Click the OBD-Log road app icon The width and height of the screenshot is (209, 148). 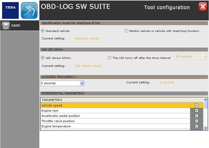pyautogui.click(x=29, y=10)
